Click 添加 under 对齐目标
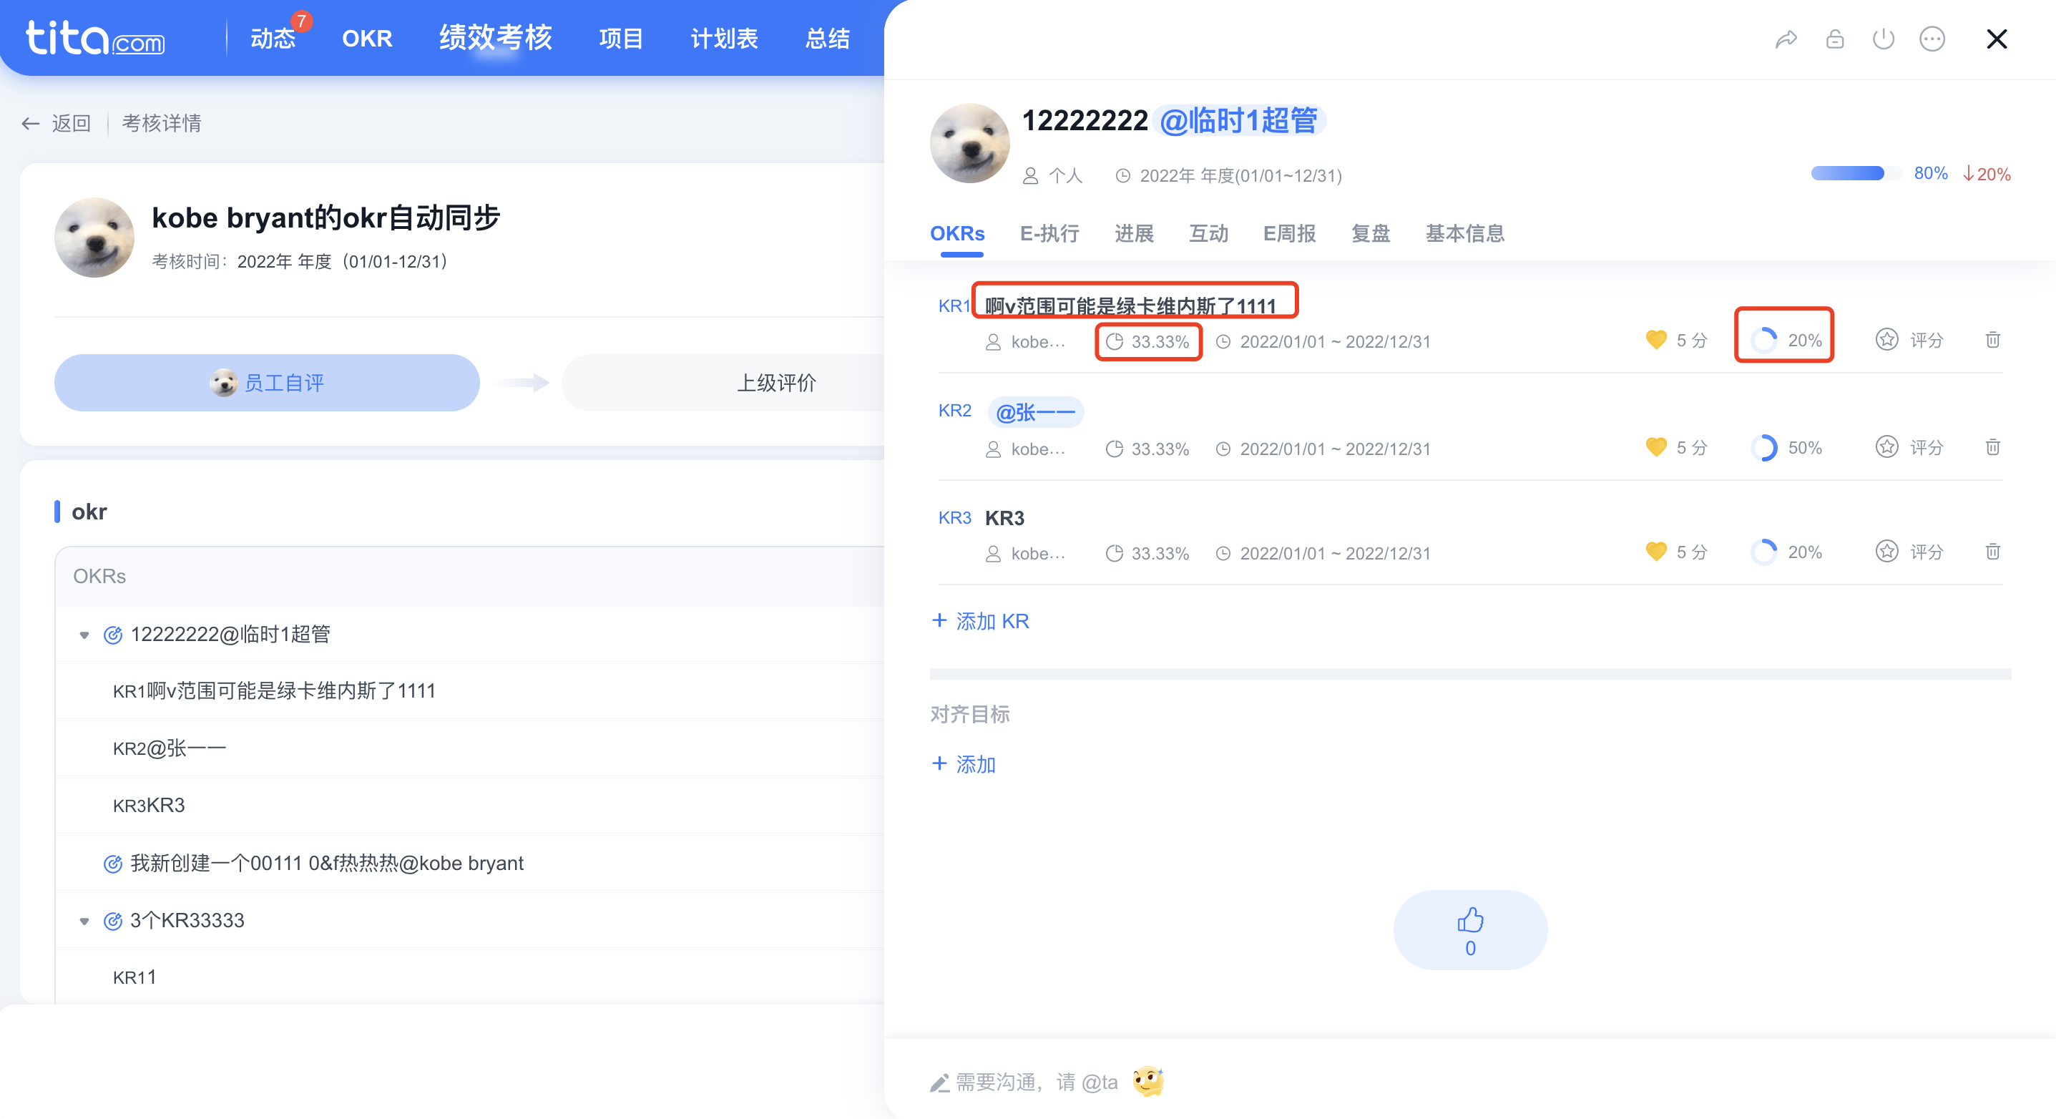2056x1119 pixels. click(964, 764)
